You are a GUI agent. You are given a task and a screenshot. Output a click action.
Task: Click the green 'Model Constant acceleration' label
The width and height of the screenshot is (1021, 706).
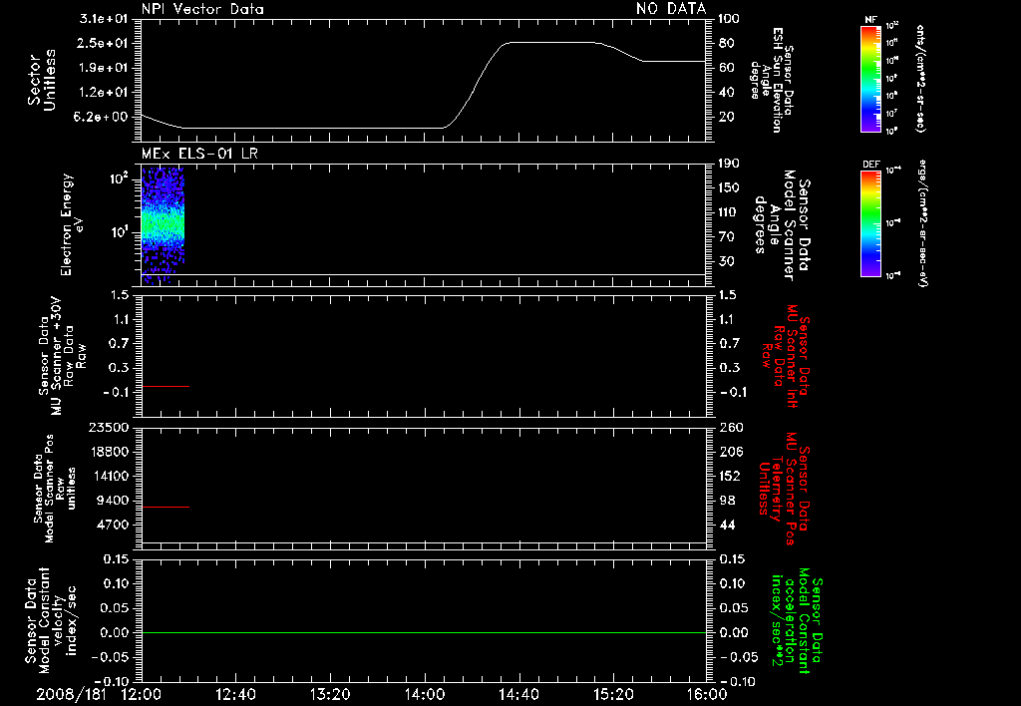pos(796,622)
